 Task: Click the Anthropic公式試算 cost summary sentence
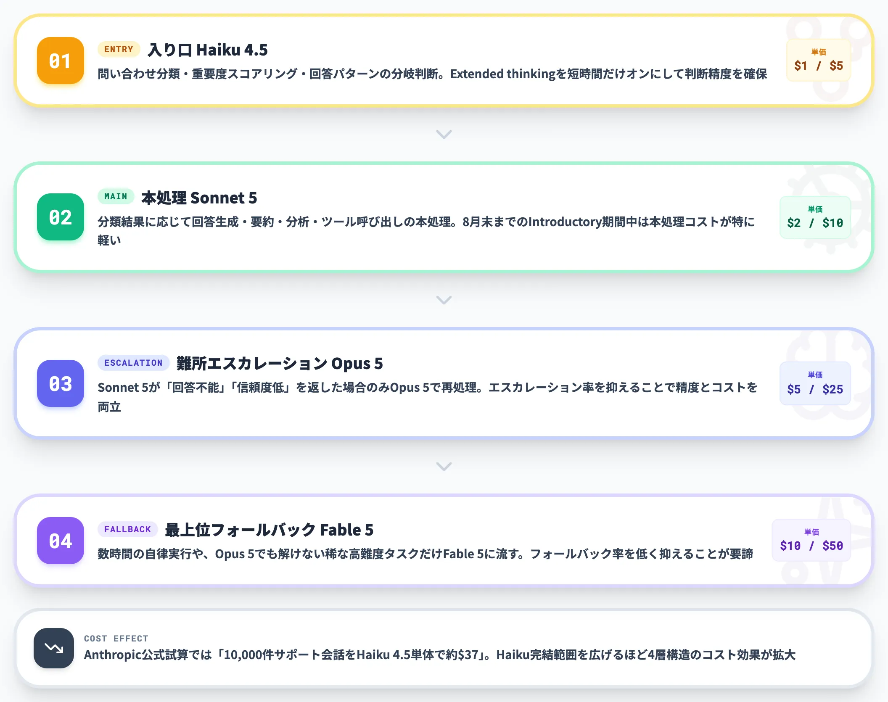click(440, 655)
